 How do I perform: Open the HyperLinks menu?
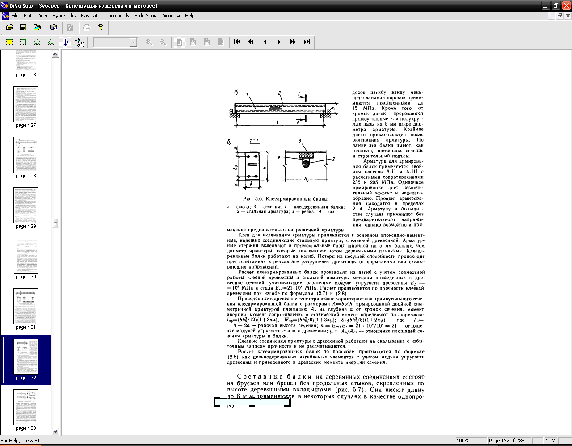point(64,16)
